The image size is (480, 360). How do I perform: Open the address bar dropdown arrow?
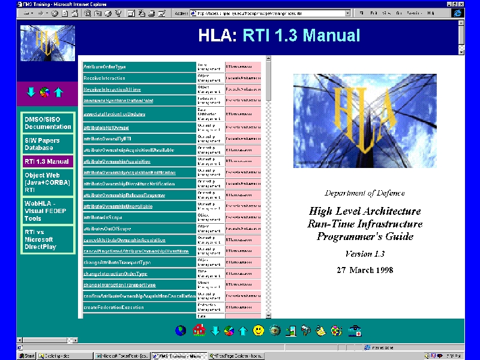(x=347, y=13)
